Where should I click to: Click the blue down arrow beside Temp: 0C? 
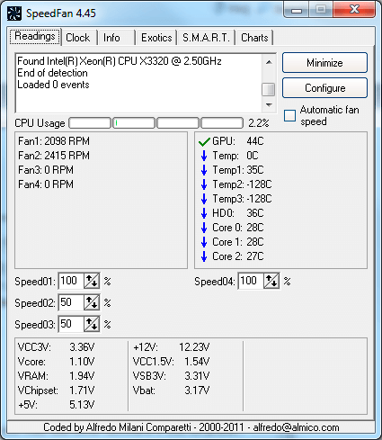coord(204,156)
